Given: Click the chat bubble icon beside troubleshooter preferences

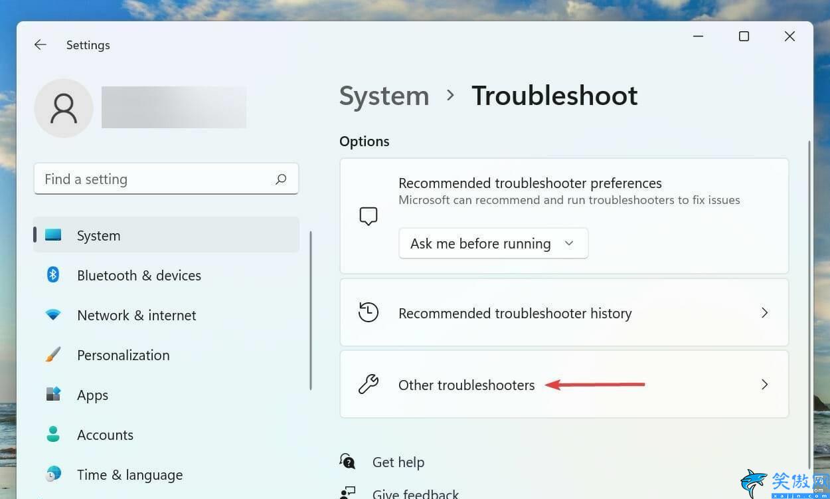Looking at the screenshot, I should (368, 216).
